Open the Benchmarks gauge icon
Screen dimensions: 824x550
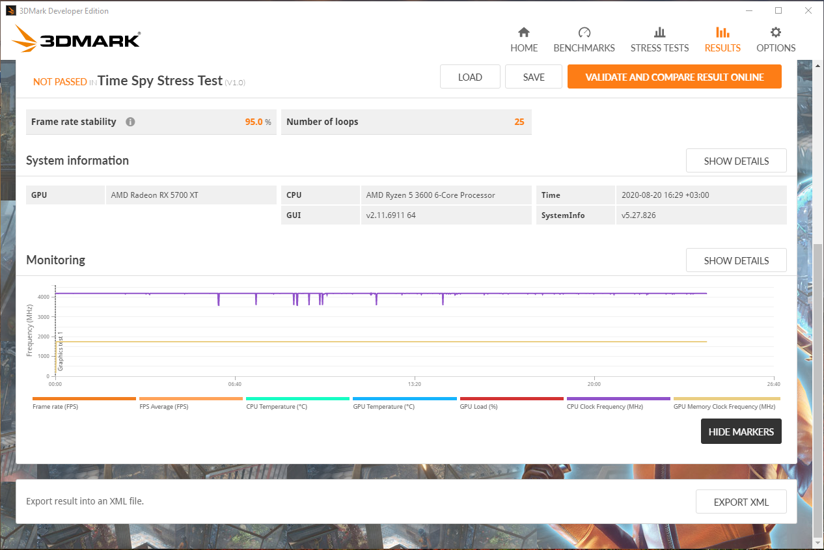(x=584, y=33)
